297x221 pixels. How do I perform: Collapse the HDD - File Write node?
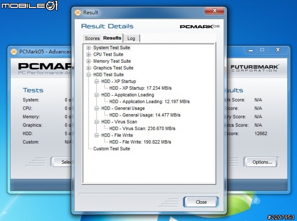click(x=97, y=135)
